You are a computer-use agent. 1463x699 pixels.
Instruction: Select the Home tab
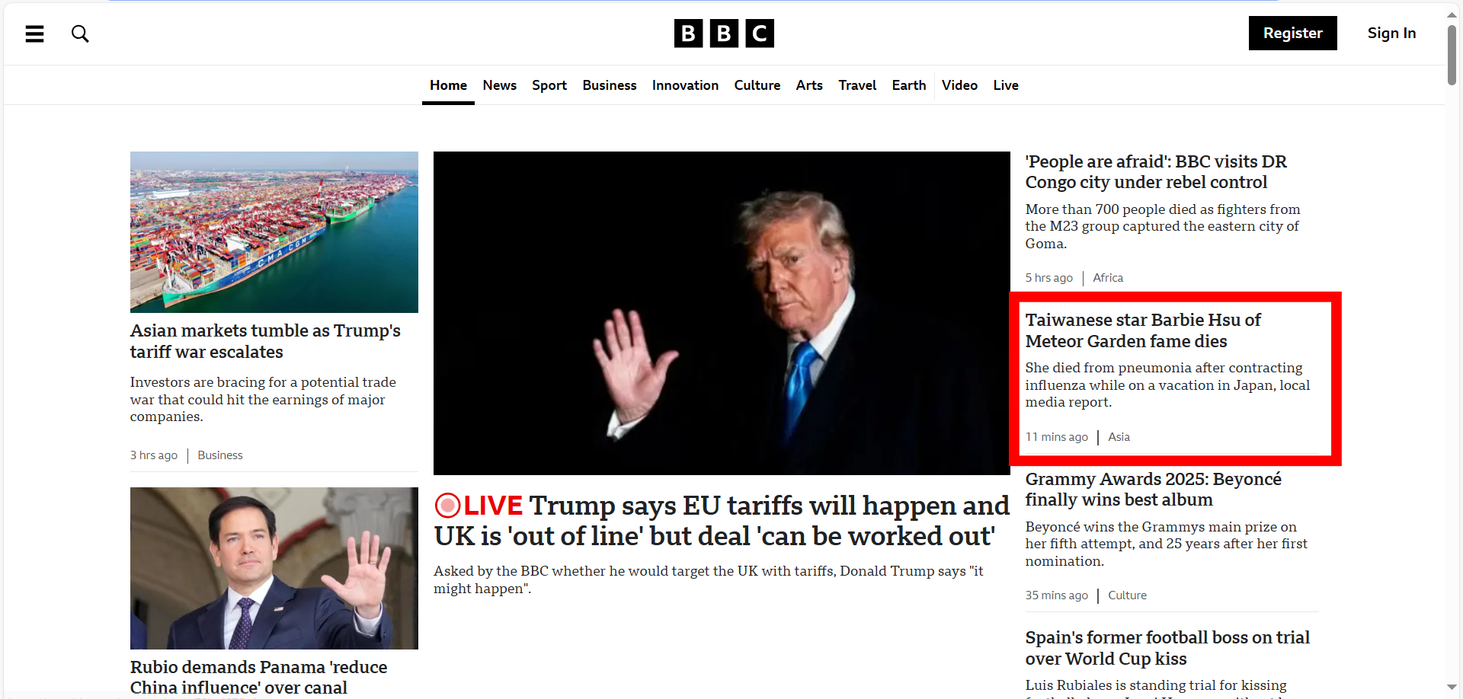[448, 85]
